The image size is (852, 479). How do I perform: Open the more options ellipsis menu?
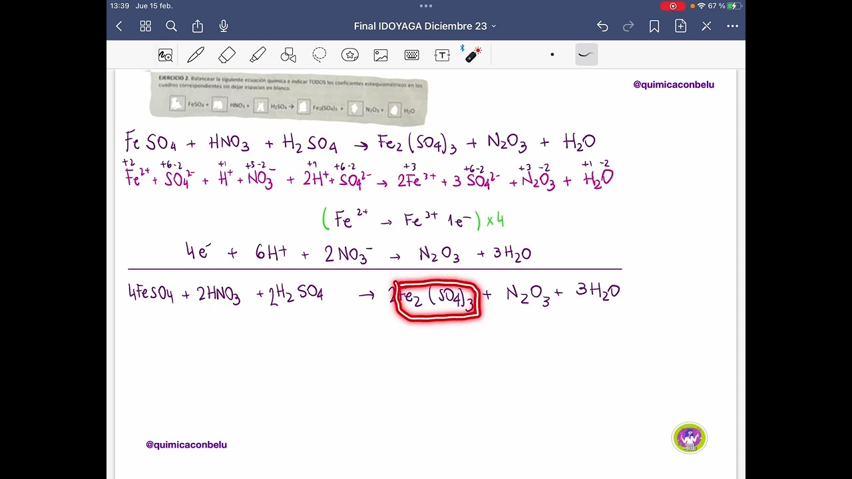click(x=732, y=26)
